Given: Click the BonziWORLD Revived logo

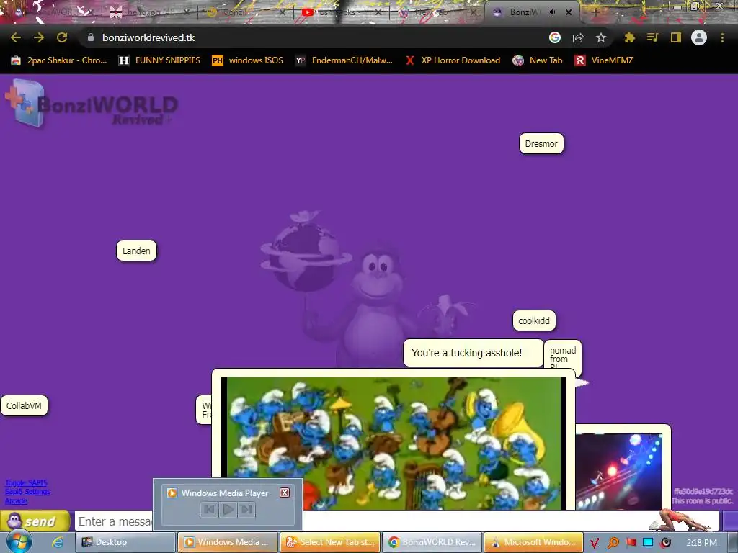Looking at the screenshot, I should (92, 104).
